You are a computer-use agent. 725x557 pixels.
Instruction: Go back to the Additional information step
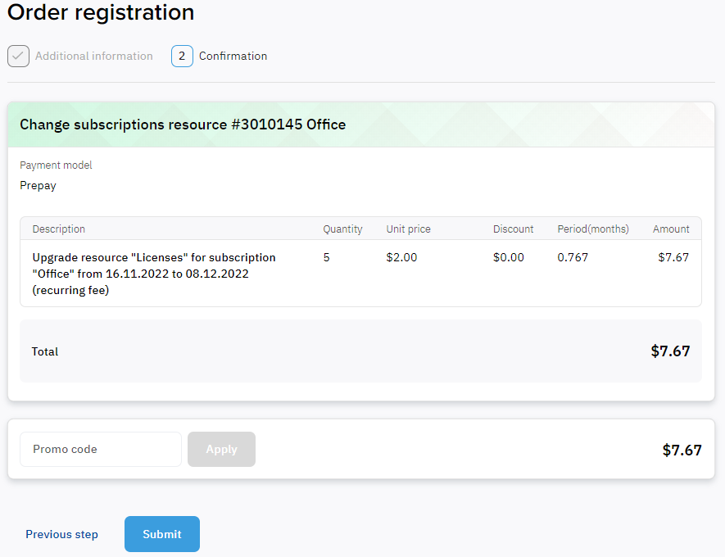93,56
